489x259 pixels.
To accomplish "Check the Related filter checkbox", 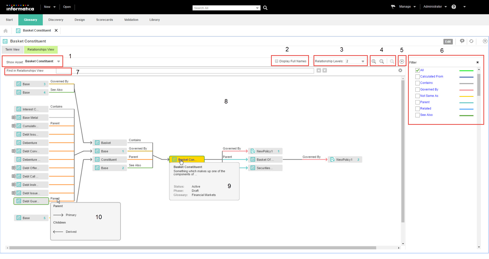I will [417, 109].
